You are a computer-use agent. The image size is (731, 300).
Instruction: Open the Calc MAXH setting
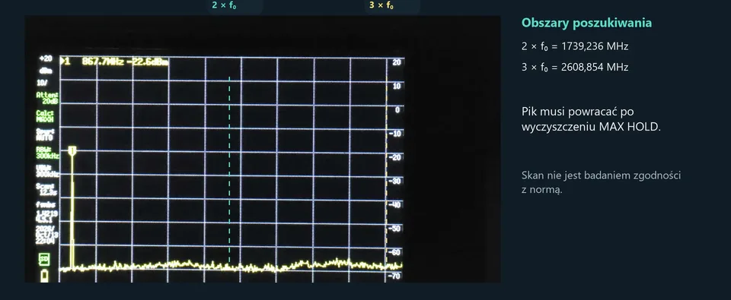[45, 116]
